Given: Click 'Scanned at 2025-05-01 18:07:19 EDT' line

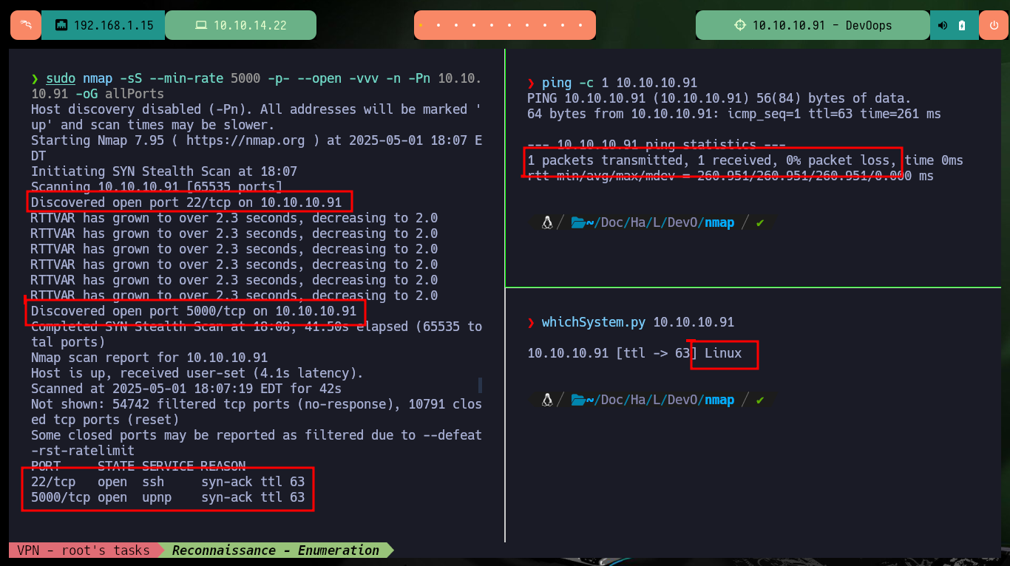Looking at the screenshot, I should (x=186, y=389).
